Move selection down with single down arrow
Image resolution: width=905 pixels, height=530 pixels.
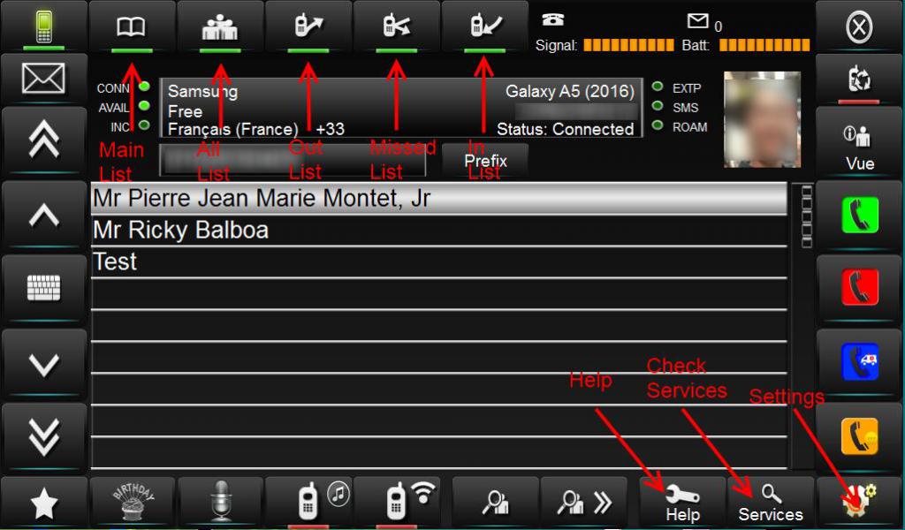point(44,364)
